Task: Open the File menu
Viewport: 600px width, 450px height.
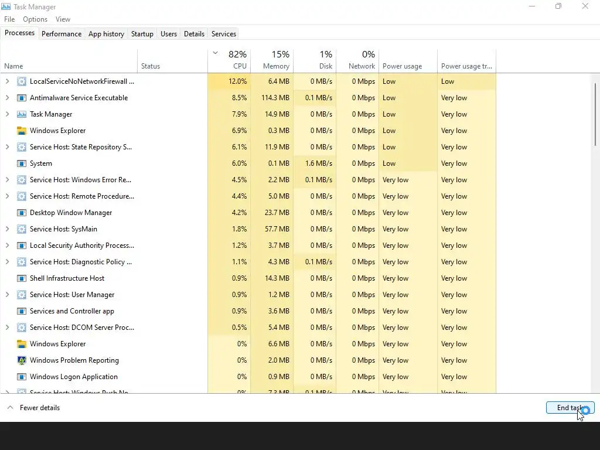Action: click(x=9, y=19)
